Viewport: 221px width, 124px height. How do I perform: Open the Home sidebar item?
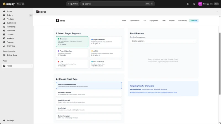[x=9, y=11]
